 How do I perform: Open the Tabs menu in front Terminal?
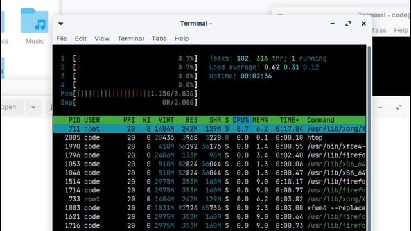pyautogui.click(x=159, y=38)
